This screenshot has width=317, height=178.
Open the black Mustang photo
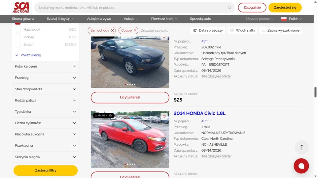[130, 62]
